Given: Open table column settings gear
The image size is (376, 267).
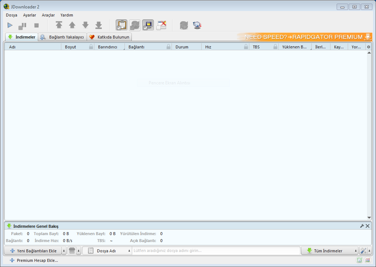Looking at the screenshot, I should [369, 47].
